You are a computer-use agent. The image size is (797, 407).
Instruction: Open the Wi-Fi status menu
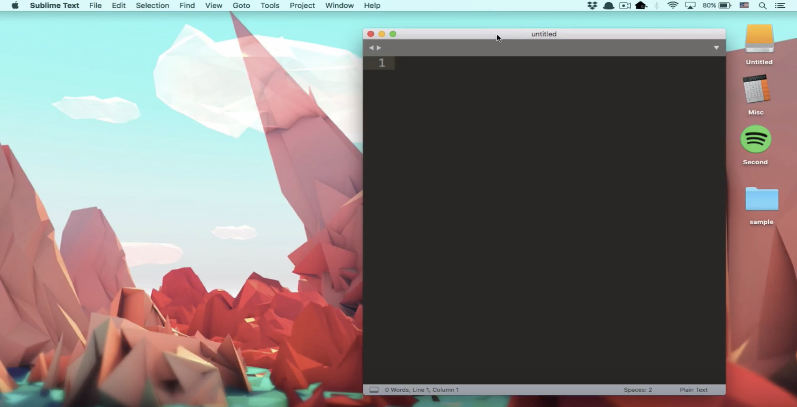[673, 6]
